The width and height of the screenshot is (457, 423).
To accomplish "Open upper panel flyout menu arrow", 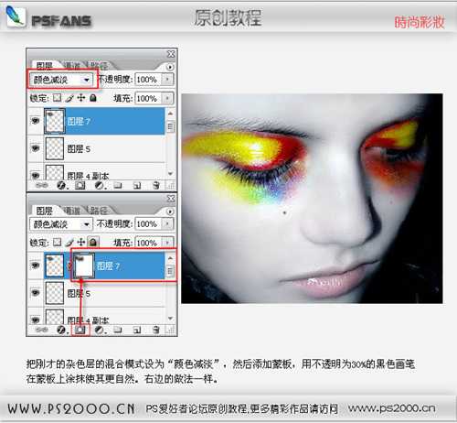I will tap(170, 67).
